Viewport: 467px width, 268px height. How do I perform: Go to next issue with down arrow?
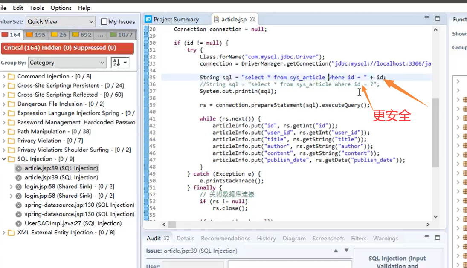[346, 251]
